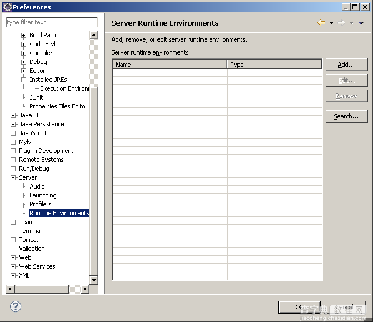The image size is (373, 322).
Task: Expand the Java Persistence node
Action: (x=13, y=124)
